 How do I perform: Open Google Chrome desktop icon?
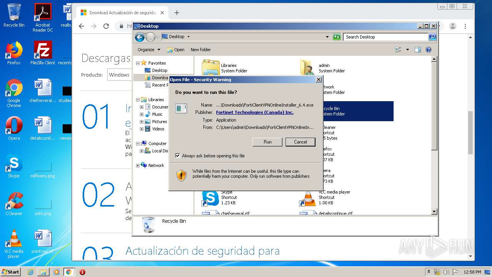pyautogui.click(x=14, y=93)
